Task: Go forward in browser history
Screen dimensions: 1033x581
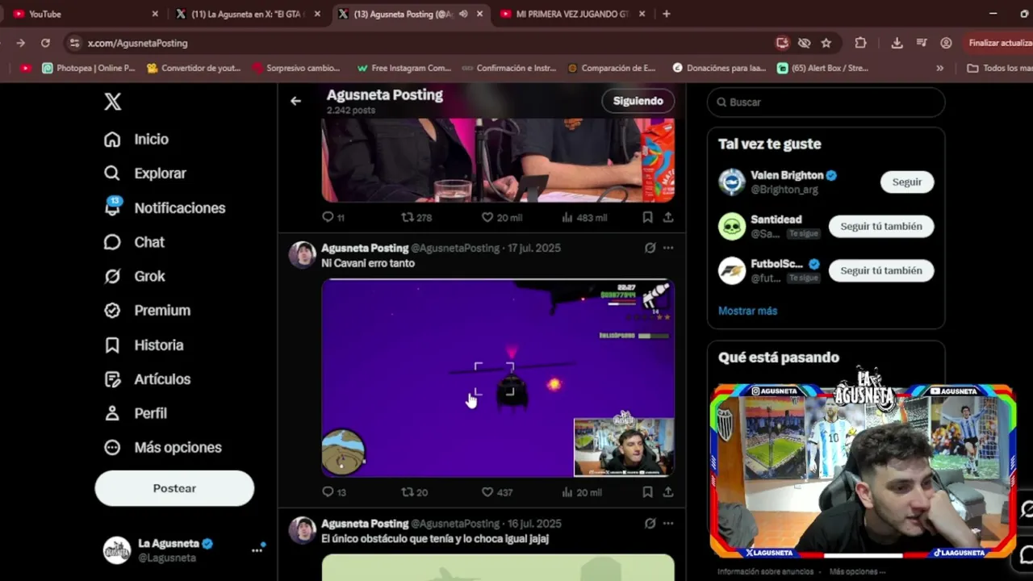Action: (20, 43)
